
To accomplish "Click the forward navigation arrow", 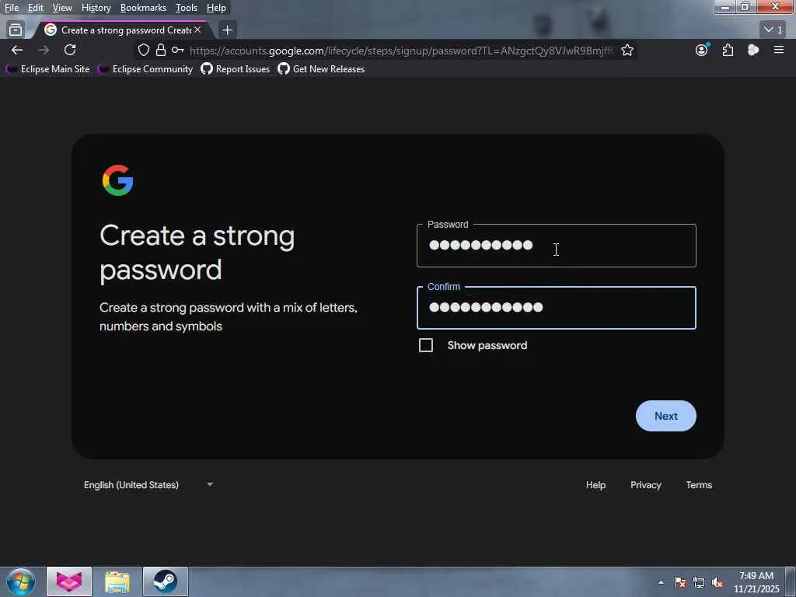I will 44,50.
